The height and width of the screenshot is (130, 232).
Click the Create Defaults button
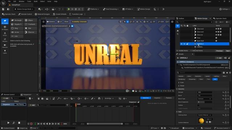click(59, 14)
